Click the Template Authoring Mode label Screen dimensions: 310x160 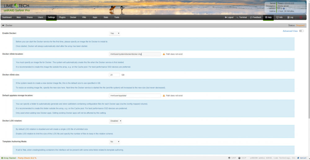(15, 141)
